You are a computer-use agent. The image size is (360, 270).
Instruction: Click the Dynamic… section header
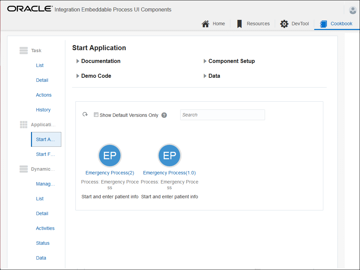(43, 169)
